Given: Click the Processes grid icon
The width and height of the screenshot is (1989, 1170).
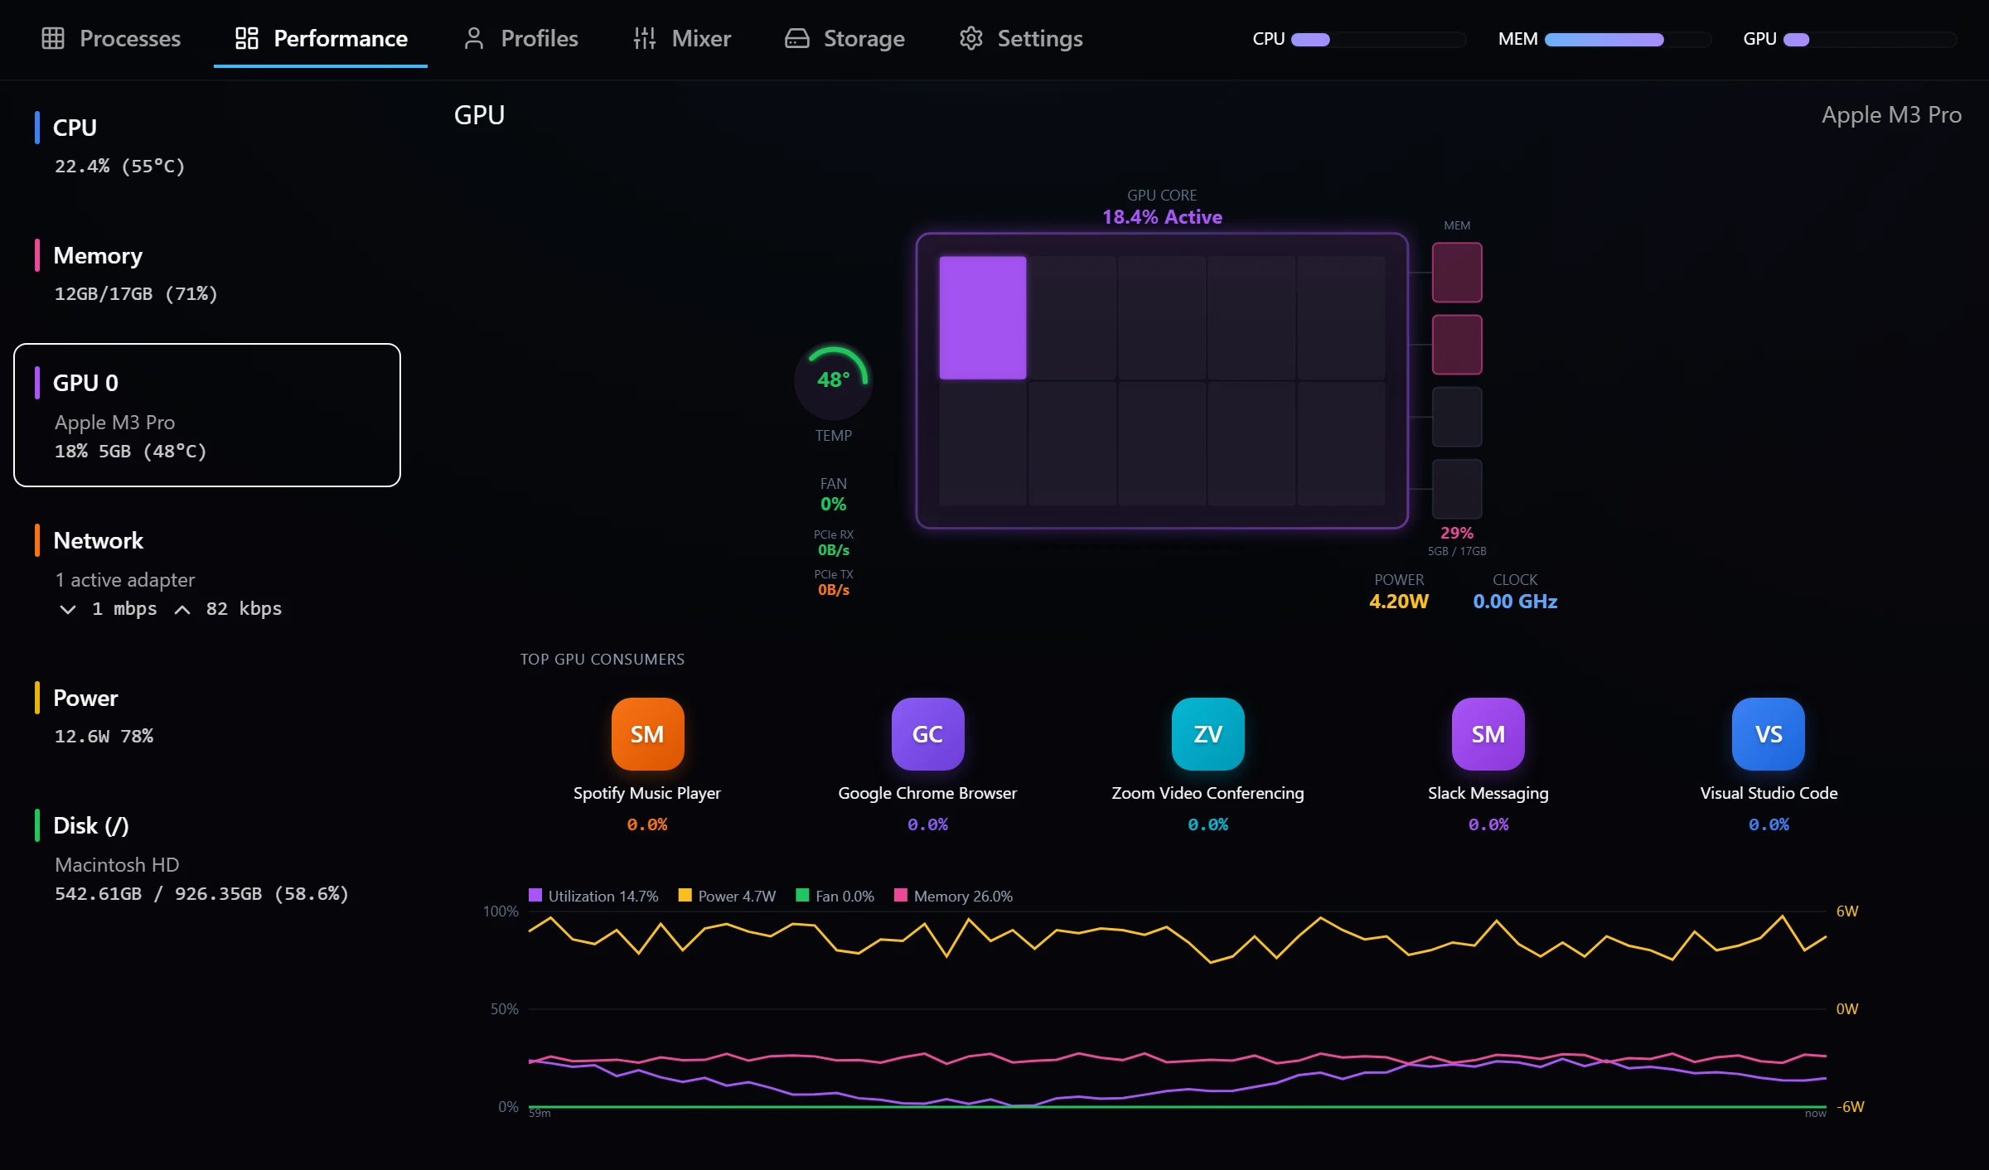Looking at the screenshot, I should click(x=53, y=38).
